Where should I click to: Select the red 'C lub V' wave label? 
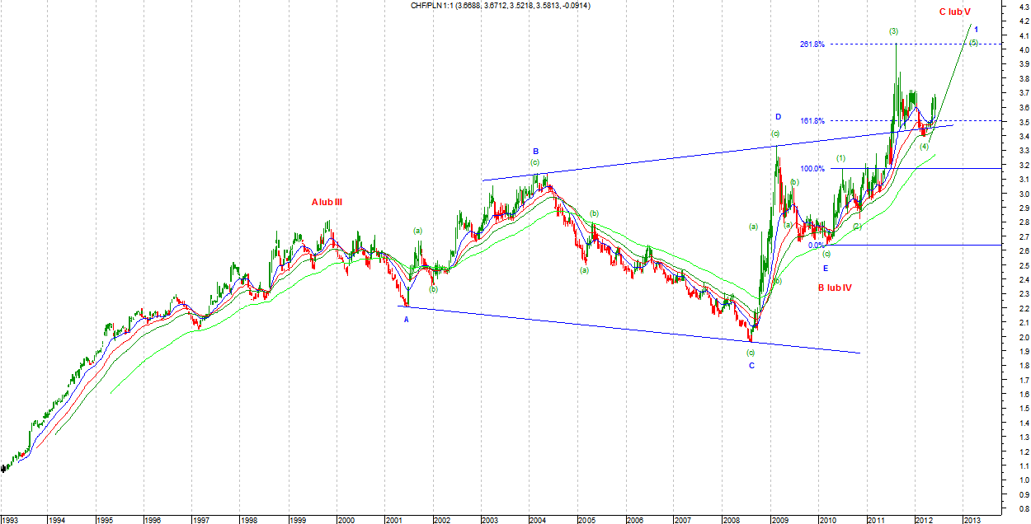point(954,12)
